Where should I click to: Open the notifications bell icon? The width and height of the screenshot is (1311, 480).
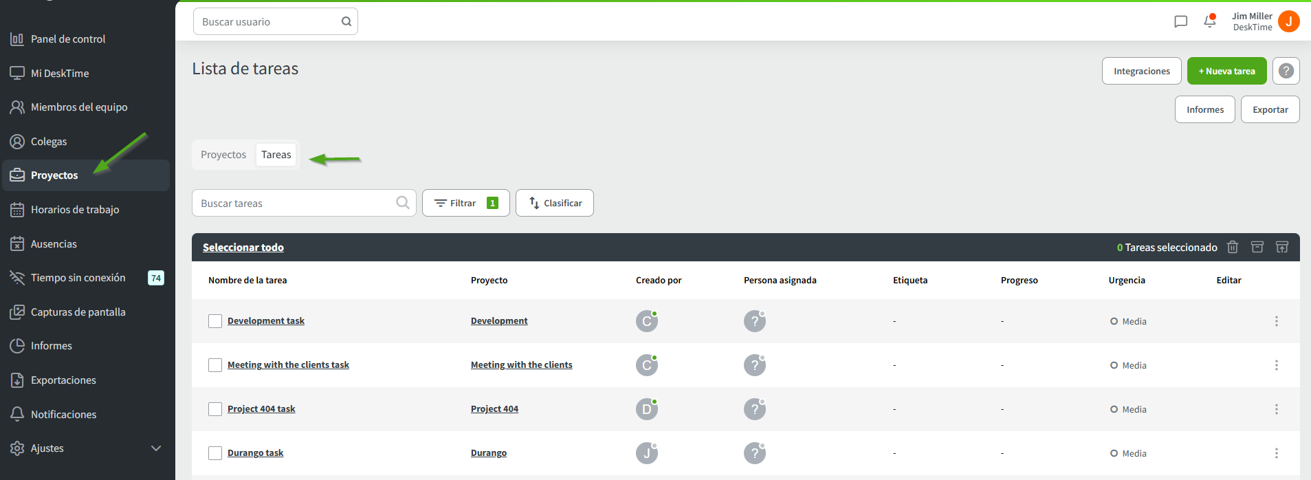[1210, 21]
